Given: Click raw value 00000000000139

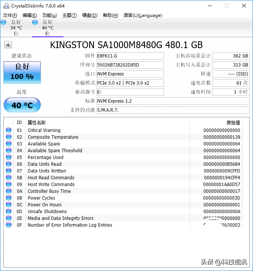Looking at the screenshot, I should pos(222,137).
